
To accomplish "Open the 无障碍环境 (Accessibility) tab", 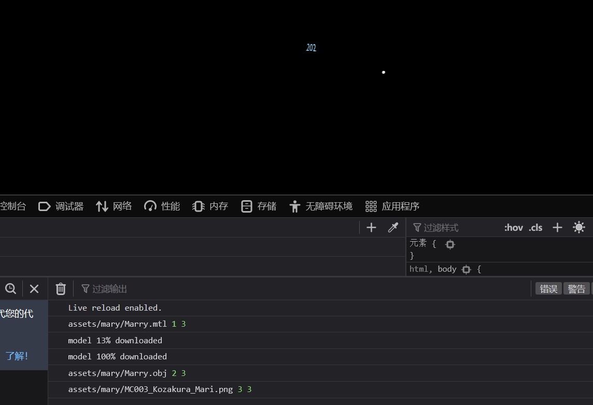I will (321, 206).
